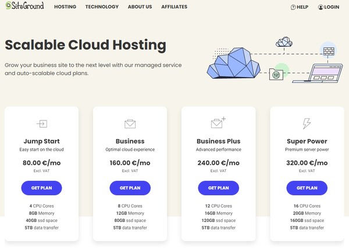Screen dimensions: 349x248
Task: Click the Login link text
Action: click(332, 8)
